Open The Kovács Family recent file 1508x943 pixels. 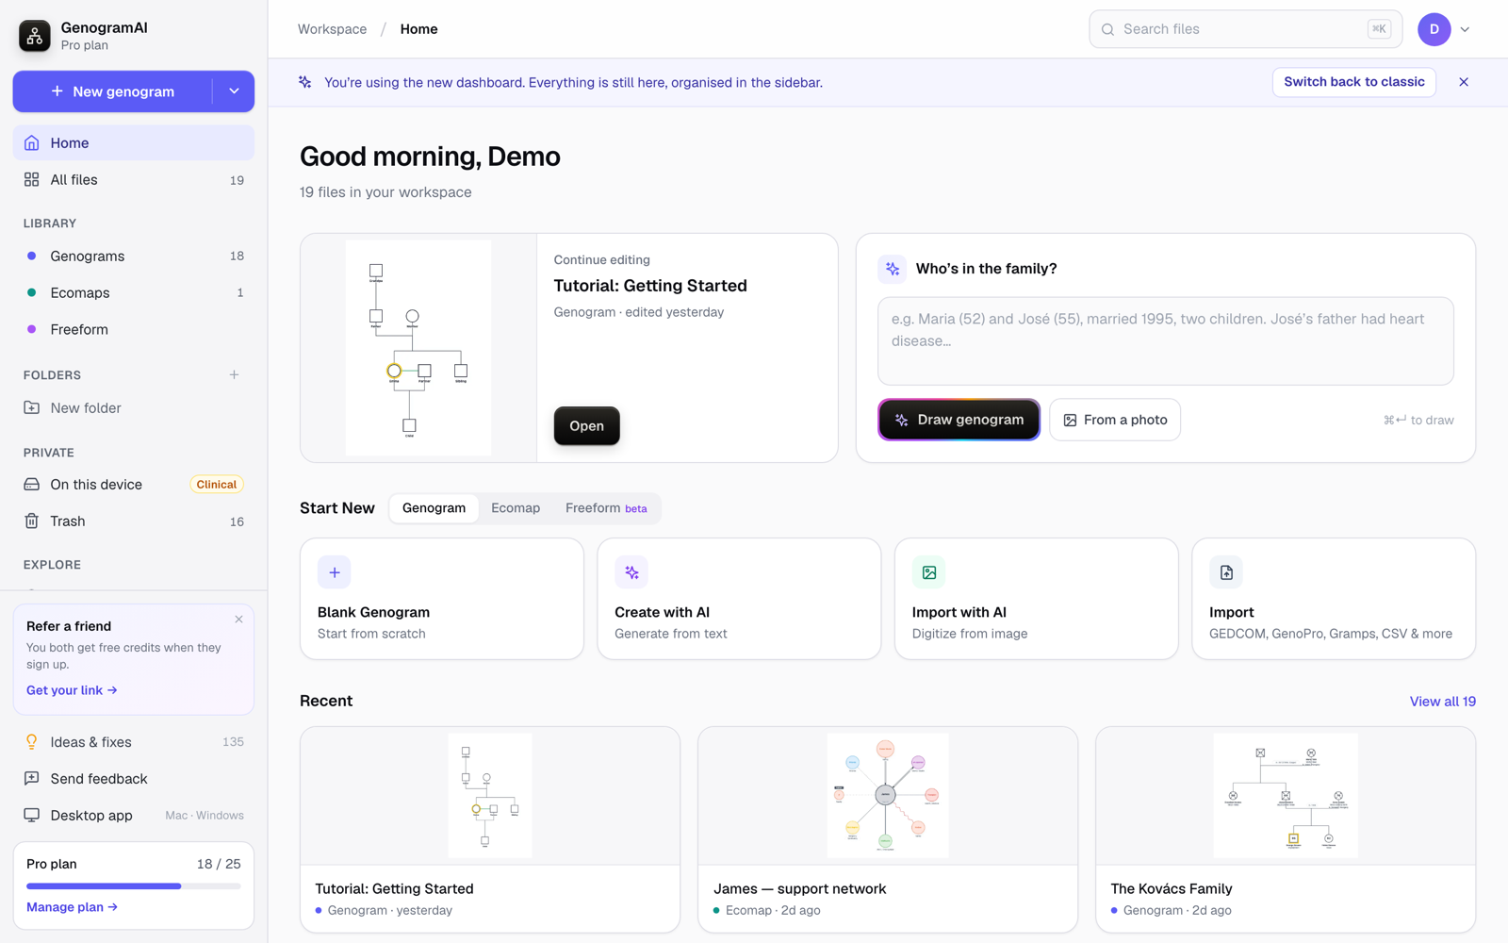click(1286, 830)
